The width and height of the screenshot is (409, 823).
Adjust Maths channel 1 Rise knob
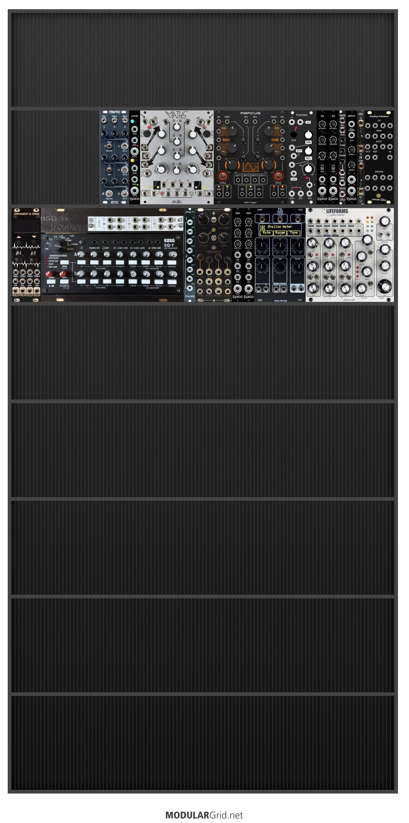point(161,134)
